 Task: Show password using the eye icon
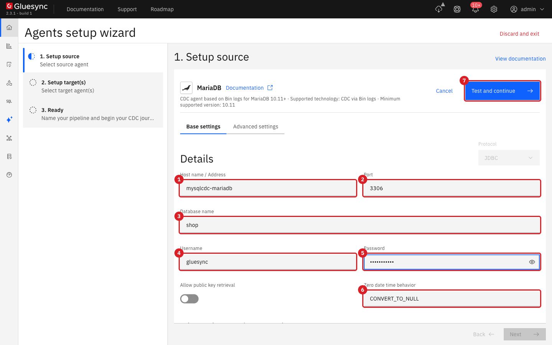(x=532, y=262)
